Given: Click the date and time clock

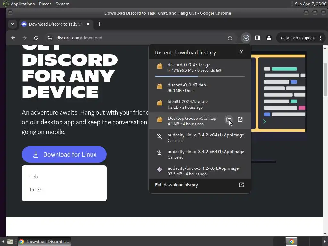Looking at the screenshot, I should click(x=310, y=4).
